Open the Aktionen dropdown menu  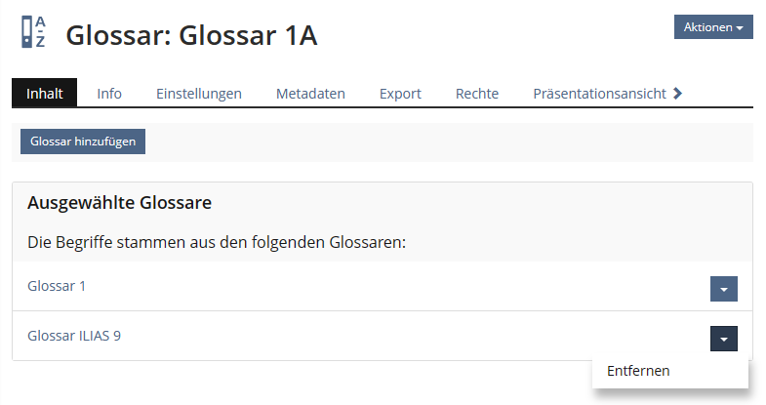pyautogui.click(x=712, y=27)
